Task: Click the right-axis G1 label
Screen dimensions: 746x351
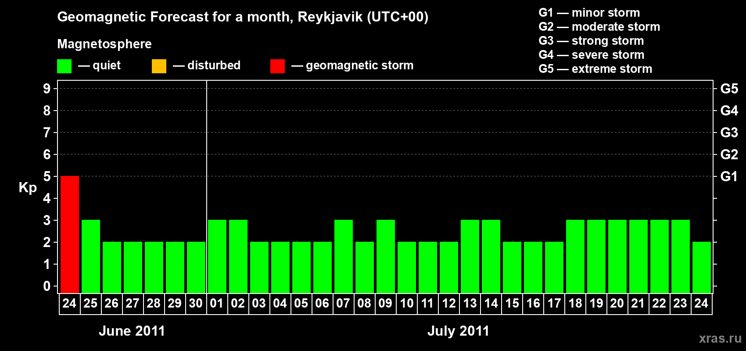Action: coord(729,176)
